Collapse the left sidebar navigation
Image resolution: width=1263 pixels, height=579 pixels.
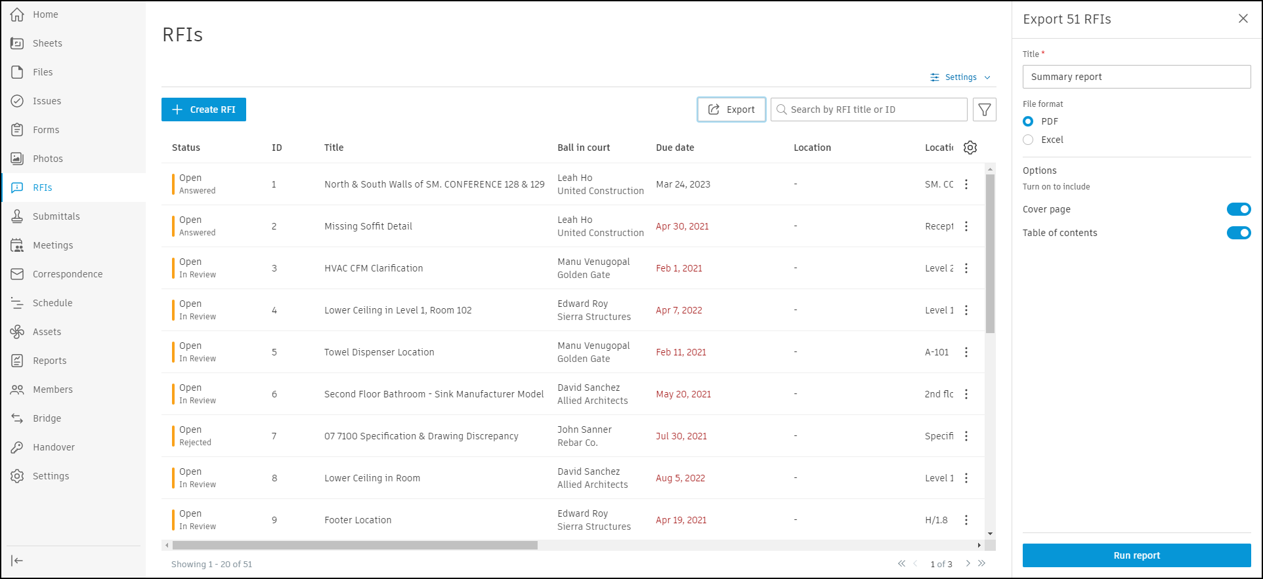17,560
